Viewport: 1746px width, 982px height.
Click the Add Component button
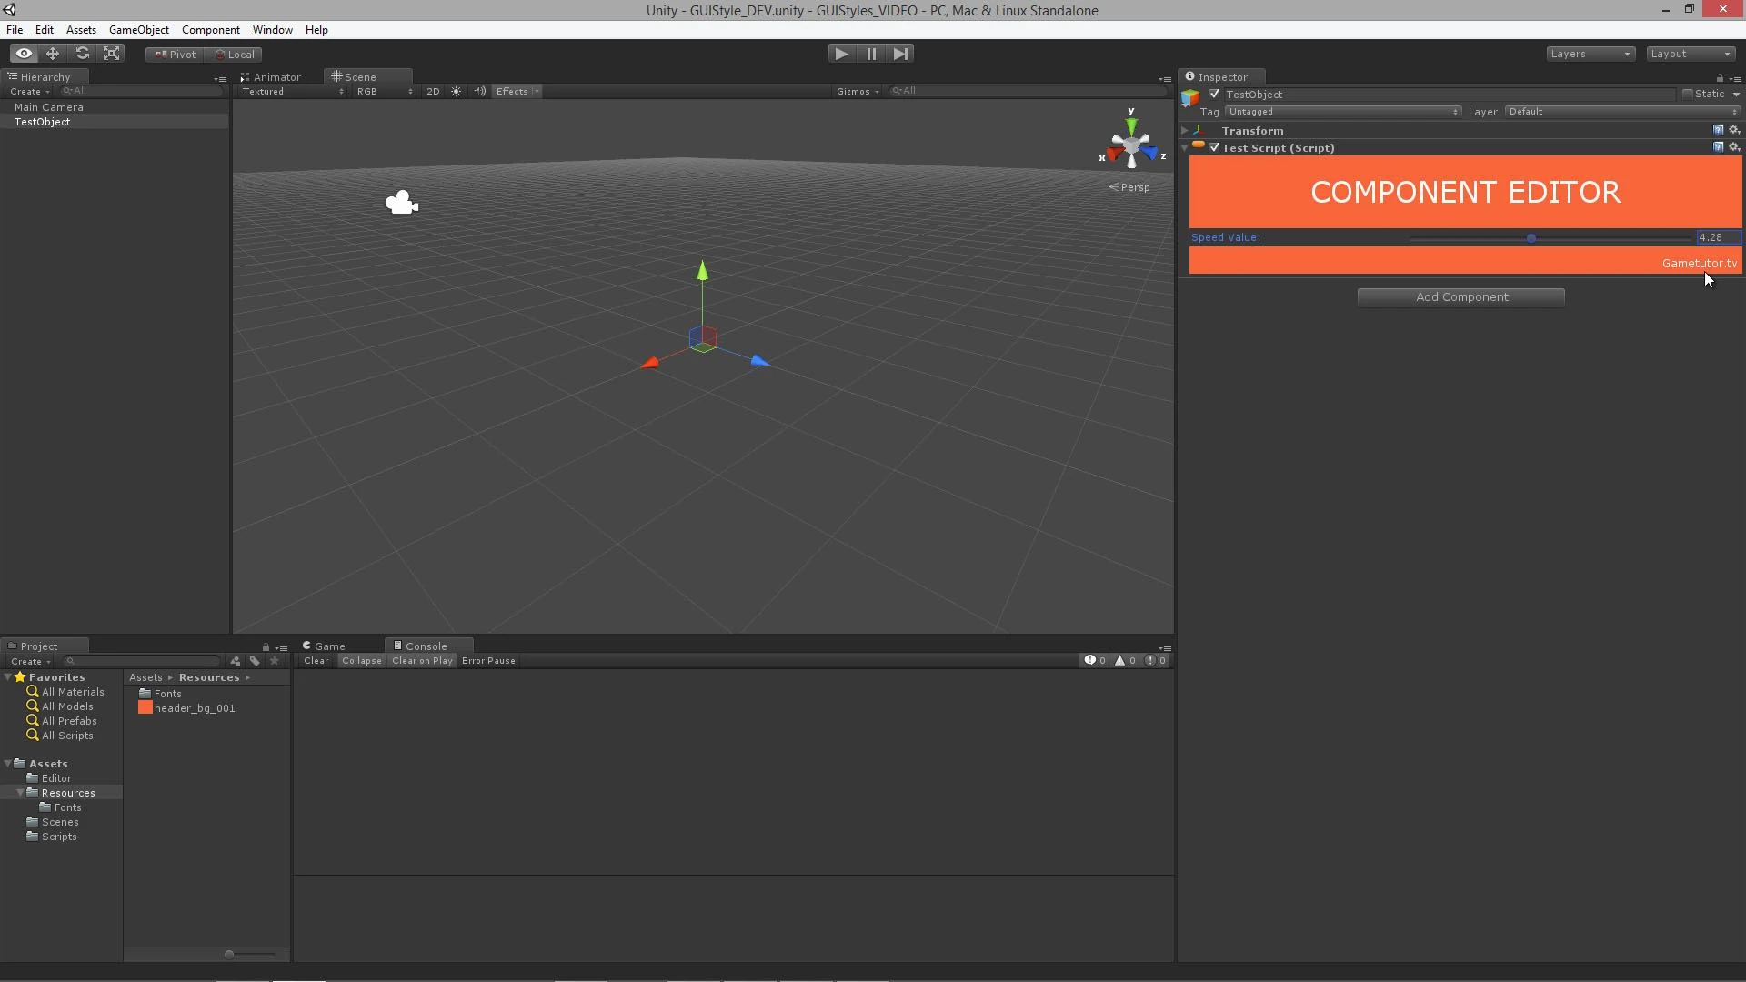pyautogui.click(x=1460, y=297)
